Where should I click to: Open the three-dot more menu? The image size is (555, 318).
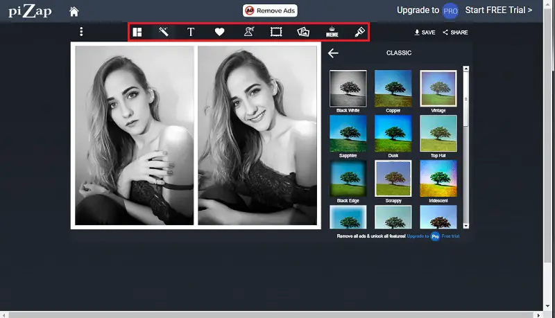tap(81, 32)
